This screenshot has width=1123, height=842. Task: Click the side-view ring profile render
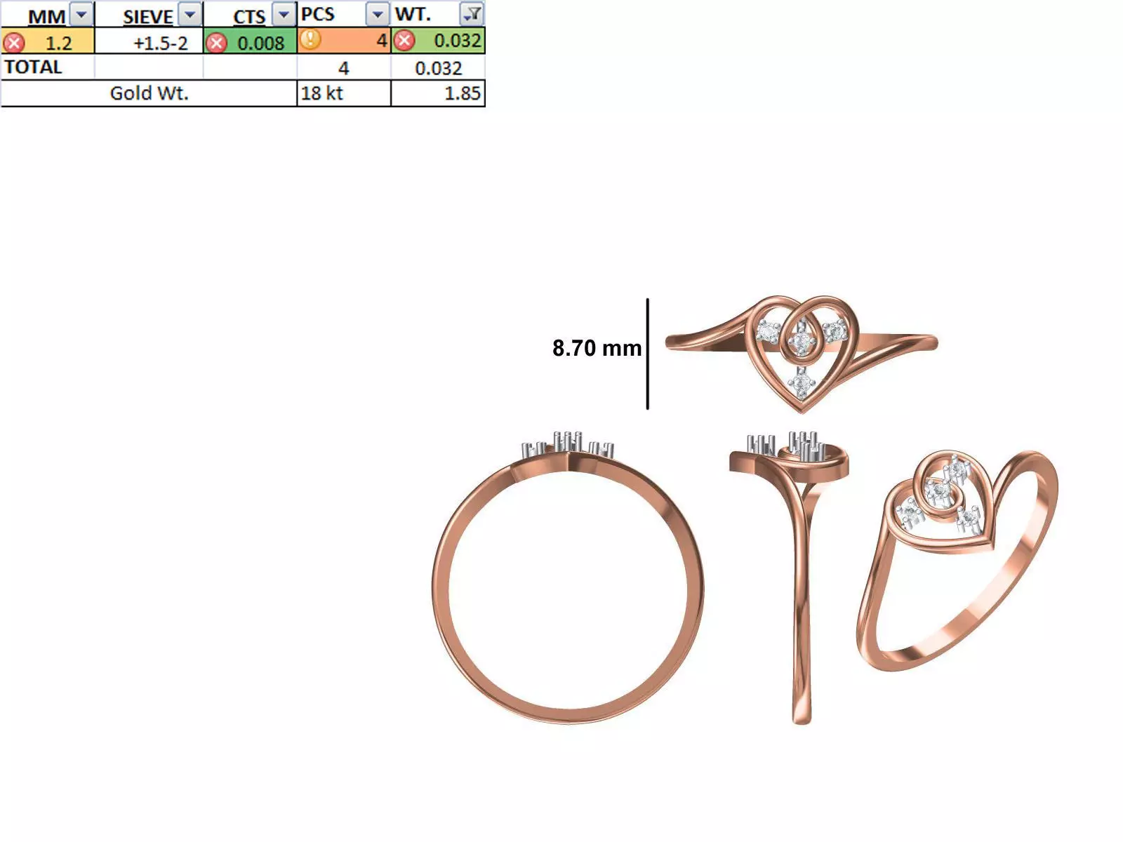[790, 578]
